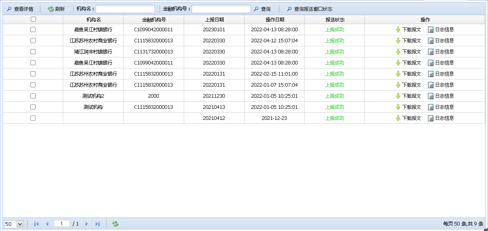Open the page size dropdown showing 50

pos(14,224)
